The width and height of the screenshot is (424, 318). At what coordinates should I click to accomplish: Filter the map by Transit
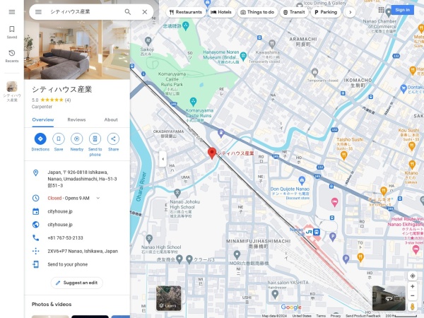point(294,12)
